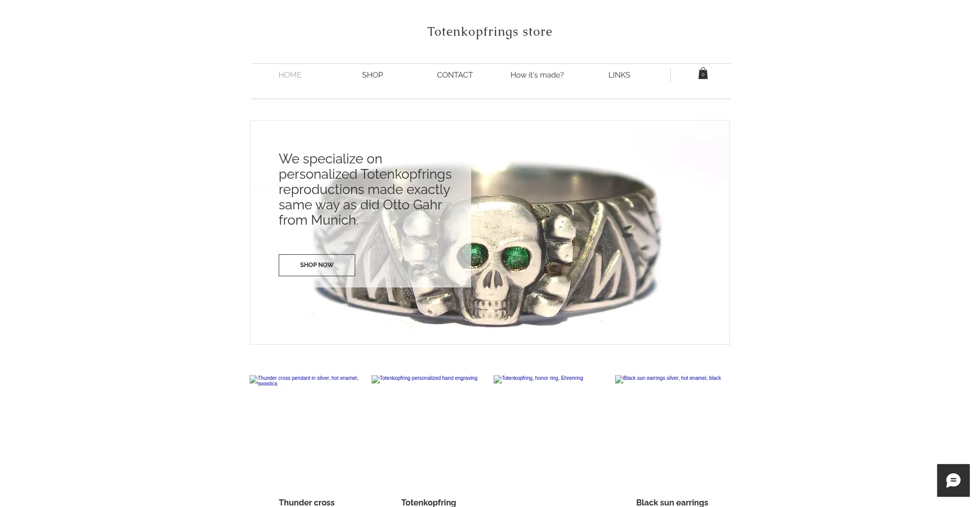
Task: Open Totenkopfring personalized hand engraving alt-text link
Action: (x=428, y=378)
